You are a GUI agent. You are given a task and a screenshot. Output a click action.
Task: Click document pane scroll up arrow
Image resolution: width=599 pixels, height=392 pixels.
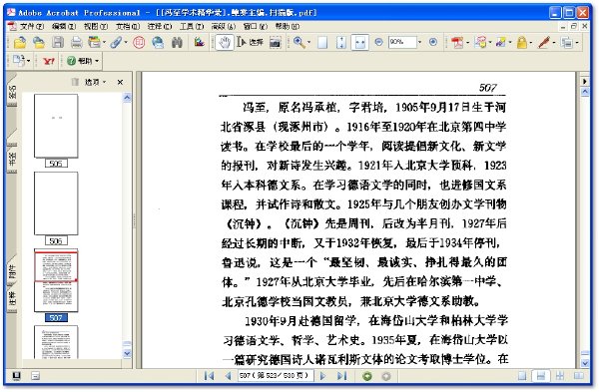click(x=585, y=92)
